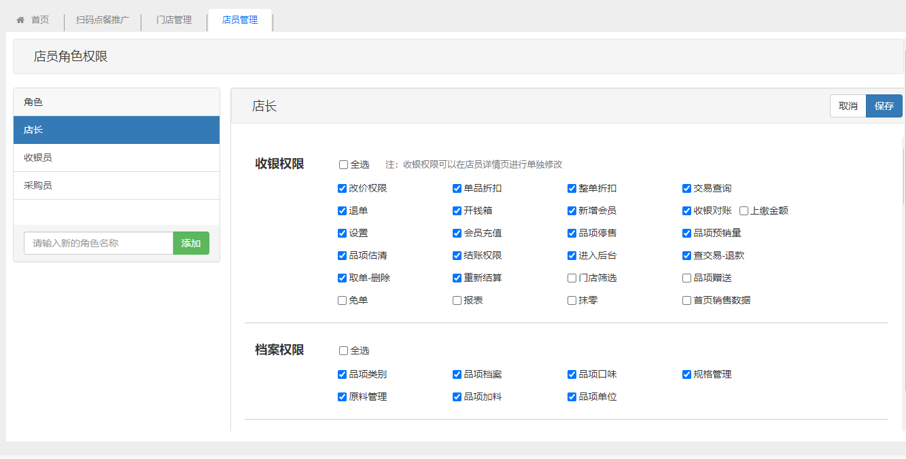Click the 保存 button
This screenshot has width=906, height=459.
884,106
